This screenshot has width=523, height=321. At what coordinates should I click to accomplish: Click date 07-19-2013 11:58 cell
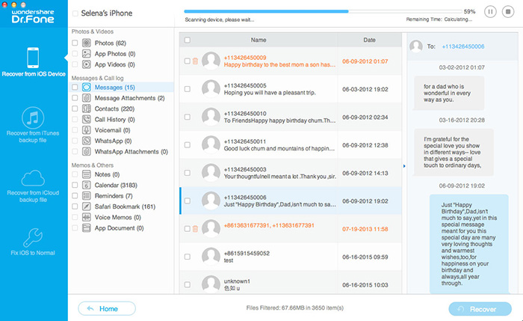click(x=365, y=229)
